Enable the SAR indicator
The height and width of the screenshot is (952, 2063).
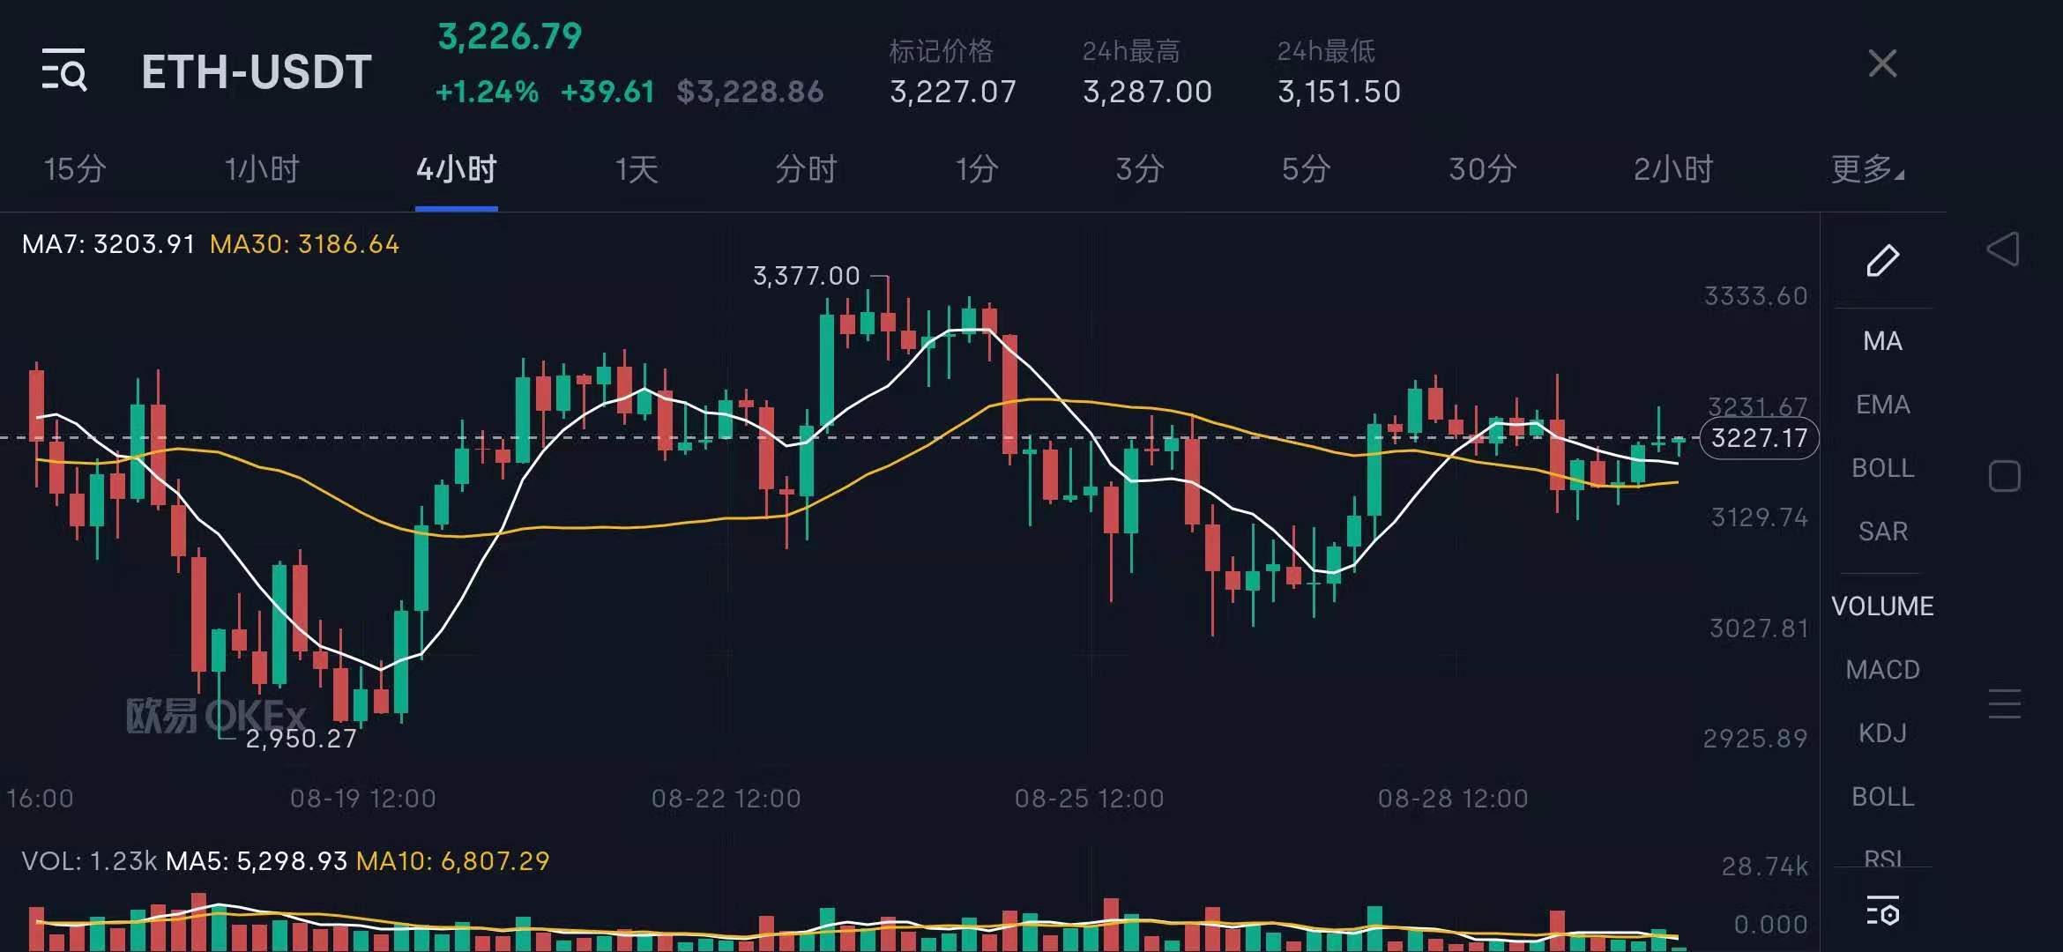(x=1882, y=532)
